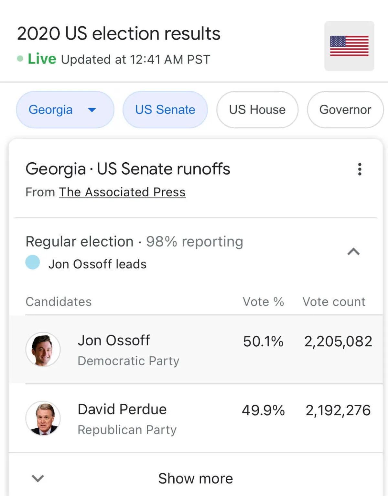Click David Perdue's profile photo
Image resolution: width=388 pixels, height=496 pixels.
click(x=43, y=418)
